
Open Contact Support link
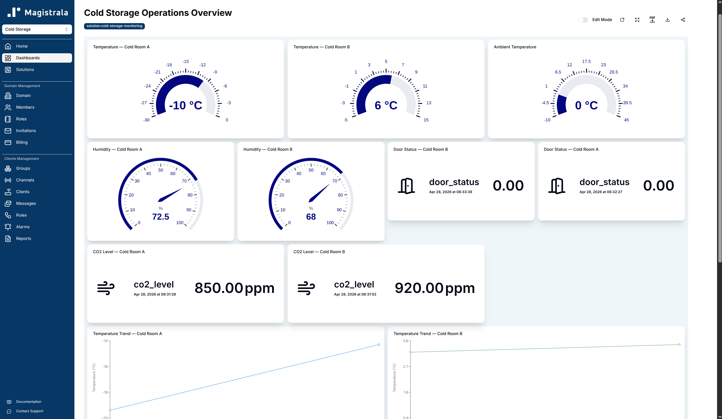click(30, 411)
